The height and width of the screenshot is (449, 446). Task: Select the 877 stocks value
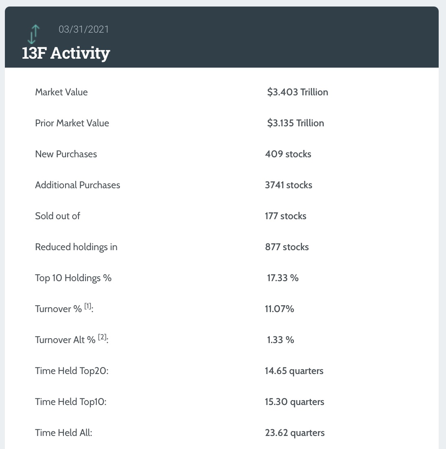(287, 247)
